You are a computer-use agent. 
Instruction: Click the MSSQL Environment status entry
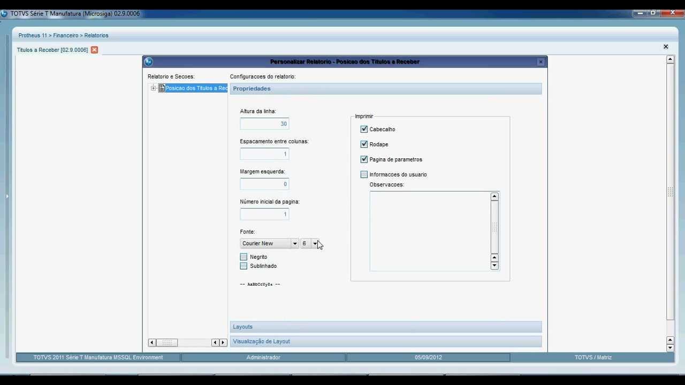98,357
